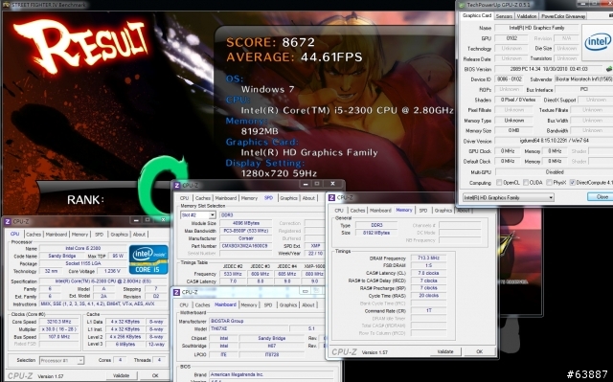Click the Southbridge H67 value
The height and width of the screenshot is (382, 613).
[271, 346]
